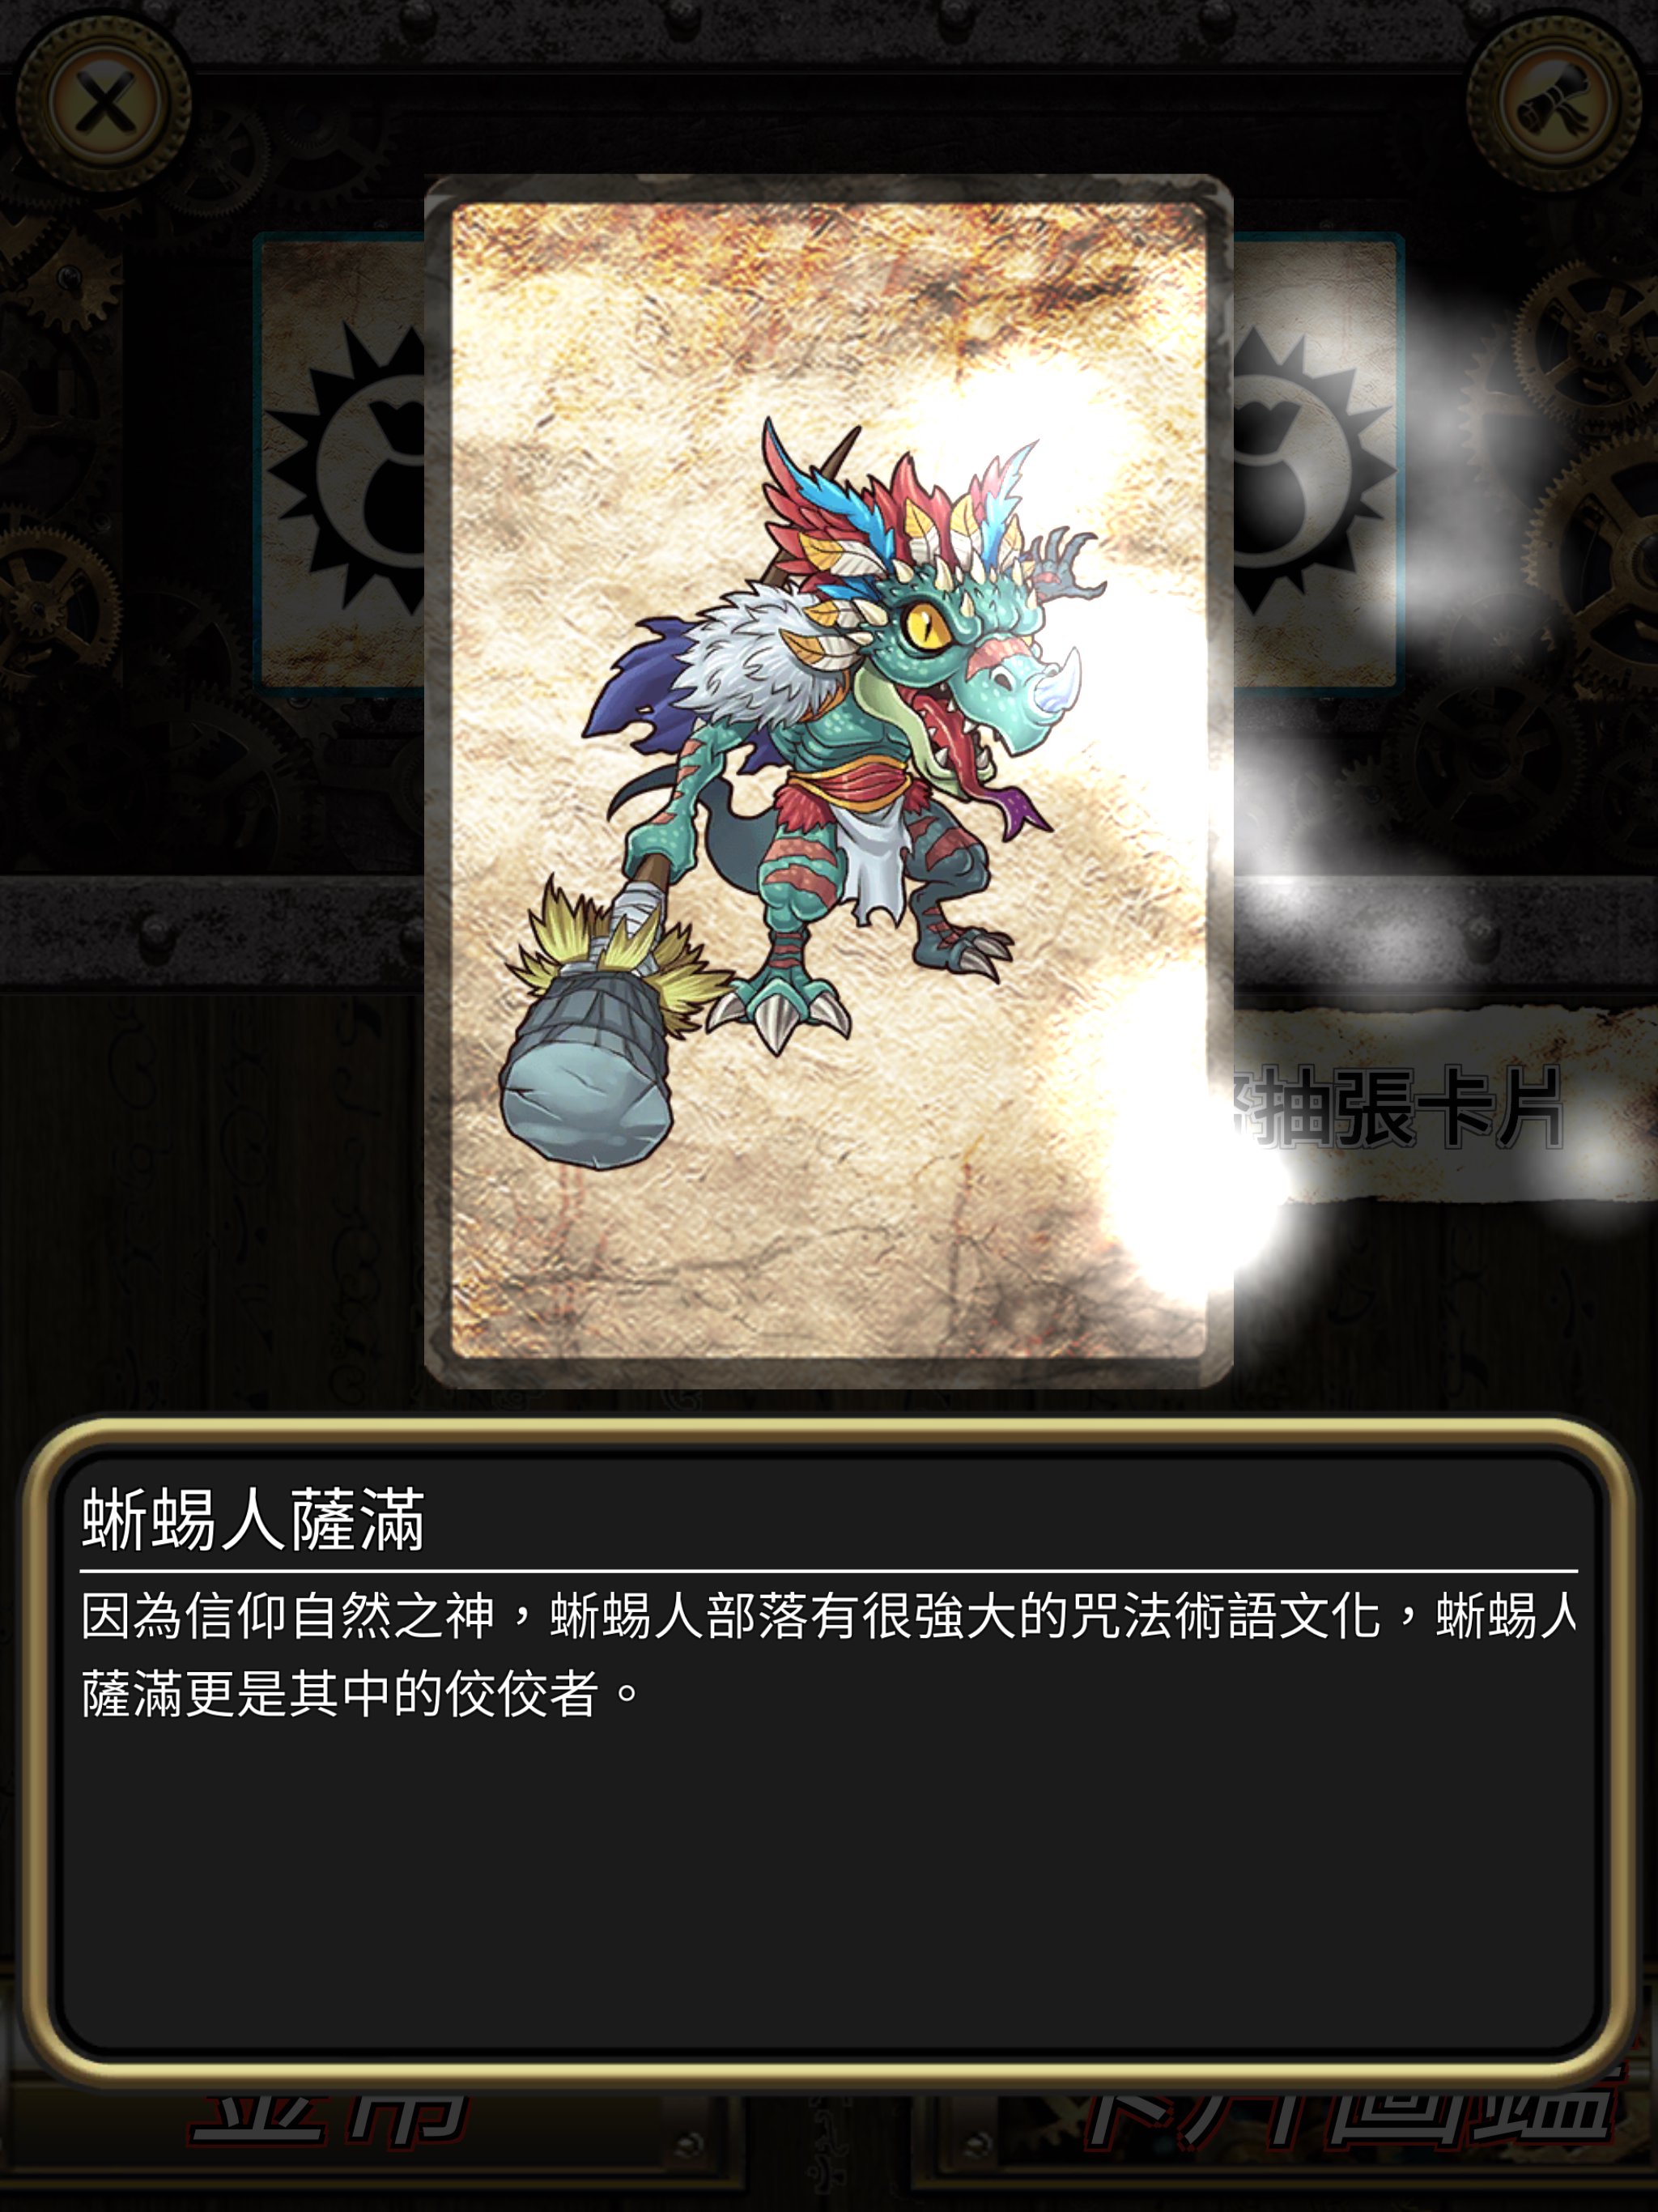Image resolution: width=1658 pixels, height=2212 pixels.
Task: Tap empty area of the description box
Action: 828,1900
